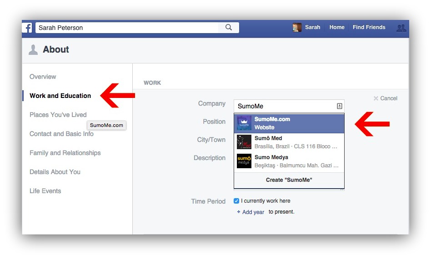Open Contact and Basic Info section
Screen dimensions: 431x258
pos(61,134)
